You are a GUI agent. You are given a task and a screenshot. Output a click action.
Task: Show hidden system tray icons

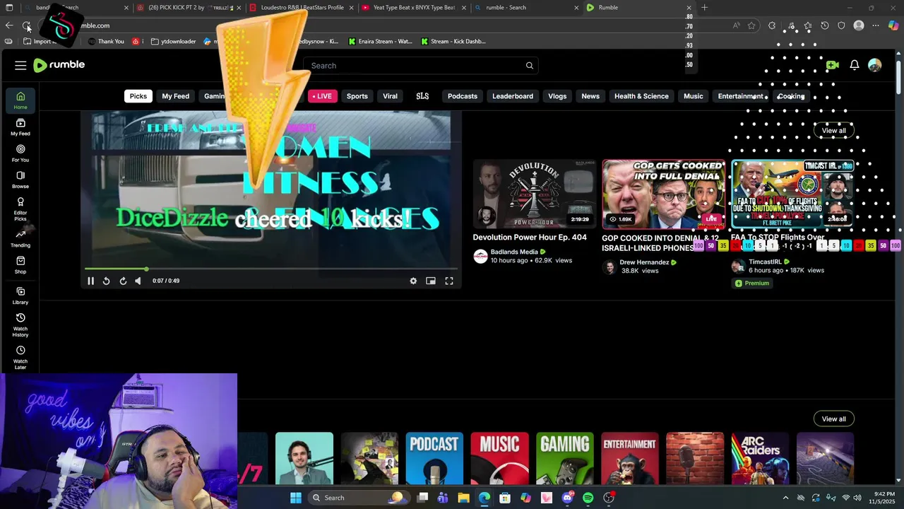click(785, 498)
